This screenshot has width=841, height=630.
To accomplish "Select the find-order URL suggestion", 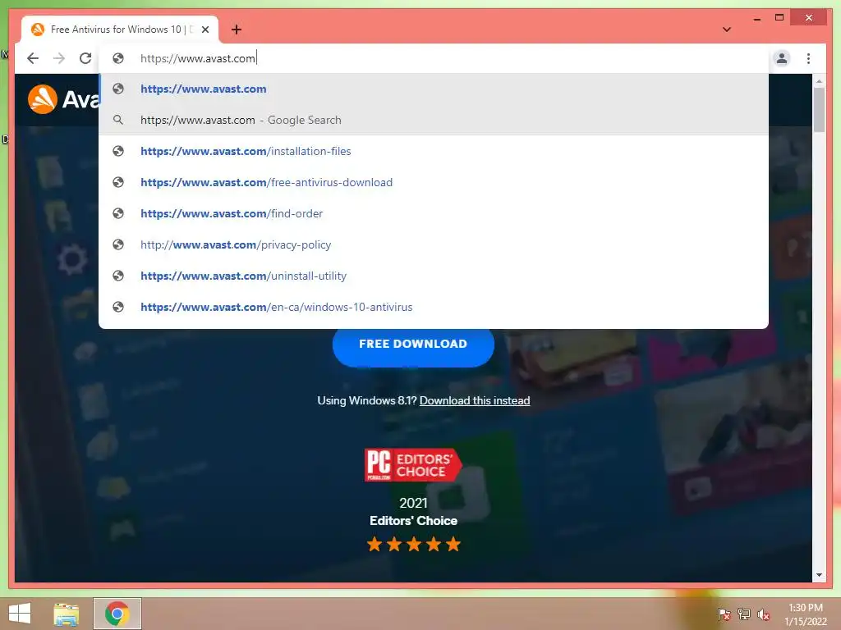I will pos(434,213).
